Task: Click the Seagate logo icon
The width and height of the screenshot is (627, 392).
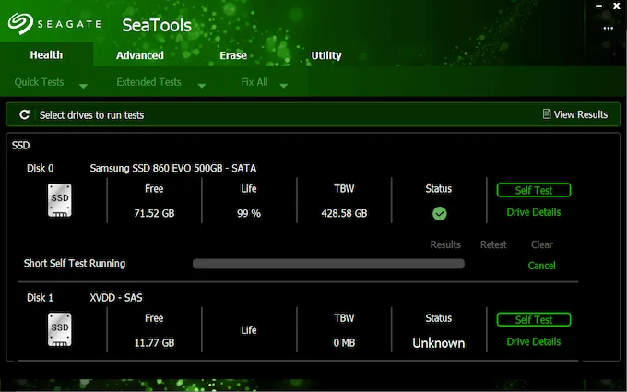Action: tap(20, 24)
